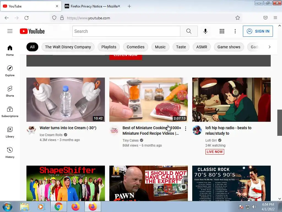Click the Lofi Girl channel avatar
Image resolution: width=282 pixels, height=212 pixels.
pyautogui.click(x=197, y=130)
